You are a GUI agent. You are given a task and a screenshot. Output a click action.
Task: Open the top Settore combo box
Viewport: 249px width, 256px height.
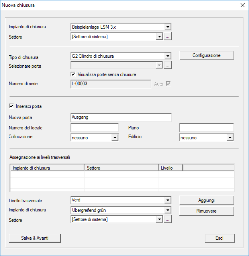(159, 37)
